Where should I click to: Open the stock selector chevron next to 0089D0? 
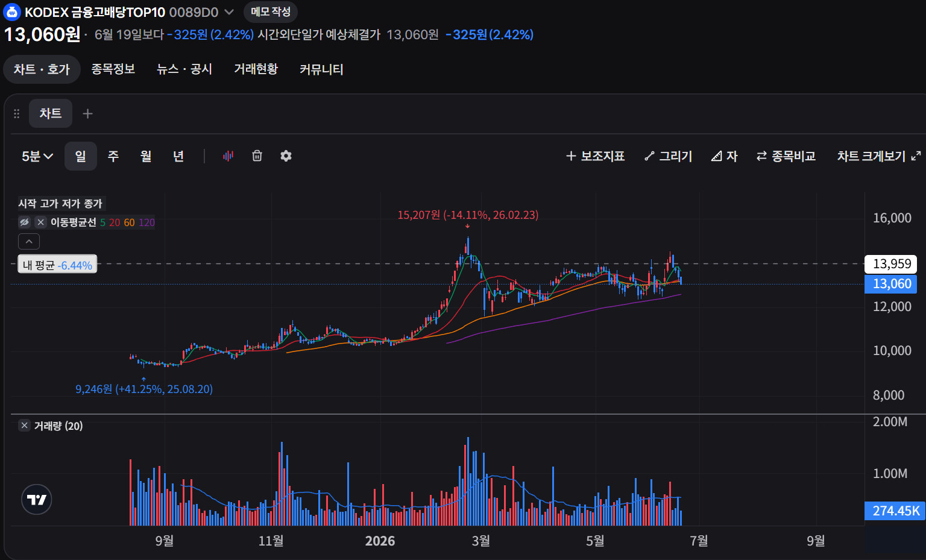[229, 11]
